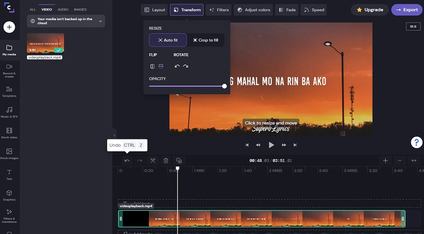This screenshot has width=424, height=234.
Task: Zoom in the timeline with plus icon
Action: click(385, 161)
